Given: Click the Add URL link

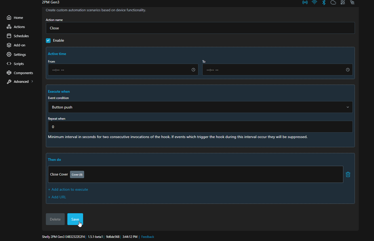Looking at the screenshot, I should coord(57,197).
